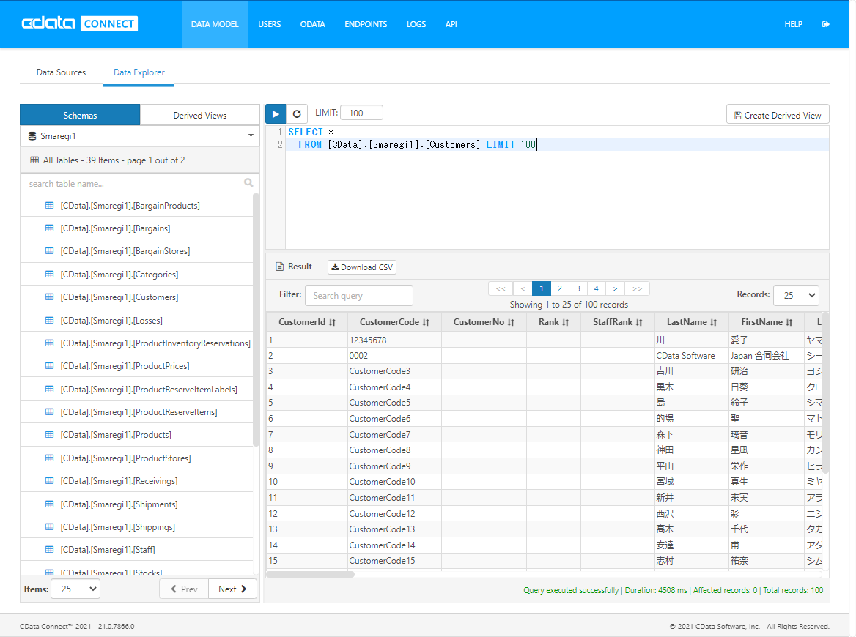Click the table list vertical scrollbar
856x637 pixels.
click(x=256, y=320)
